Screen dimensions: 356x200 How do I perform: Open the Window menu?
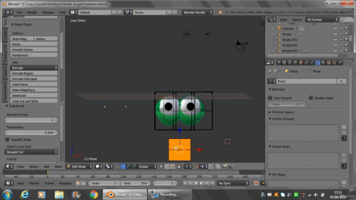click(48, 12)
